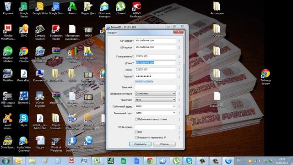The width and height of the screenshot is (293, 165).
Task: Click help mark beside STUN сервер field
Action: [179, 127]
